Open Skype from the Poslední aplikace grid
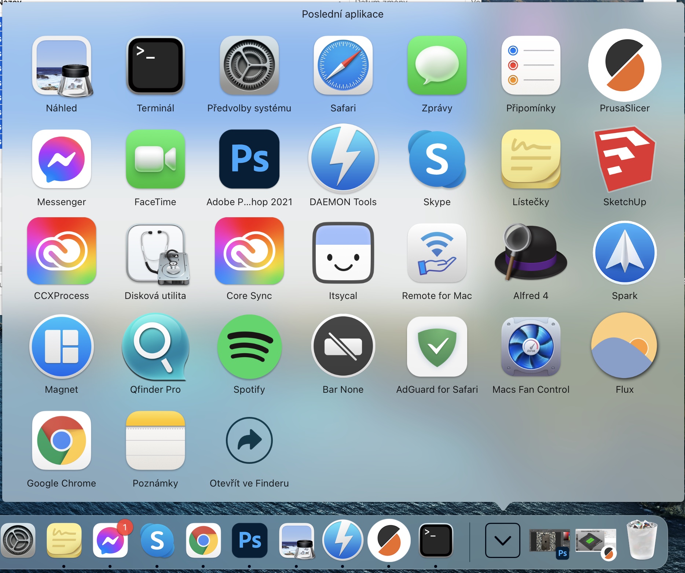The height and width of the screenshot is (573, 685). point(437,159)
